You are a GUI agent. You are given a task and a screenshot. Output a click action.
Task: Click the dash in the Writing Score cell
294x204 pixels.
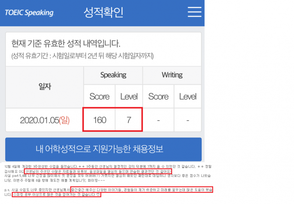pyautogui.click(x=158, y=120)
